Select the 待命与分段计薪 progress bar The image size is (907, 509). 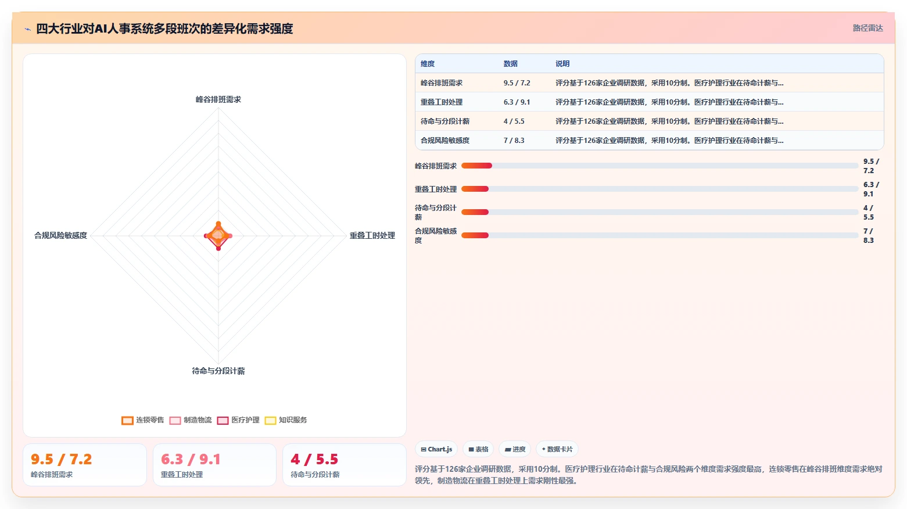pos(659,212)
